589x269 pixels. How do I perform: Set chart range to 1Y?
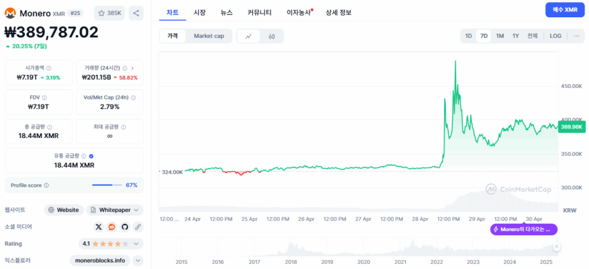pyautogui.click(x=516, y=36)
